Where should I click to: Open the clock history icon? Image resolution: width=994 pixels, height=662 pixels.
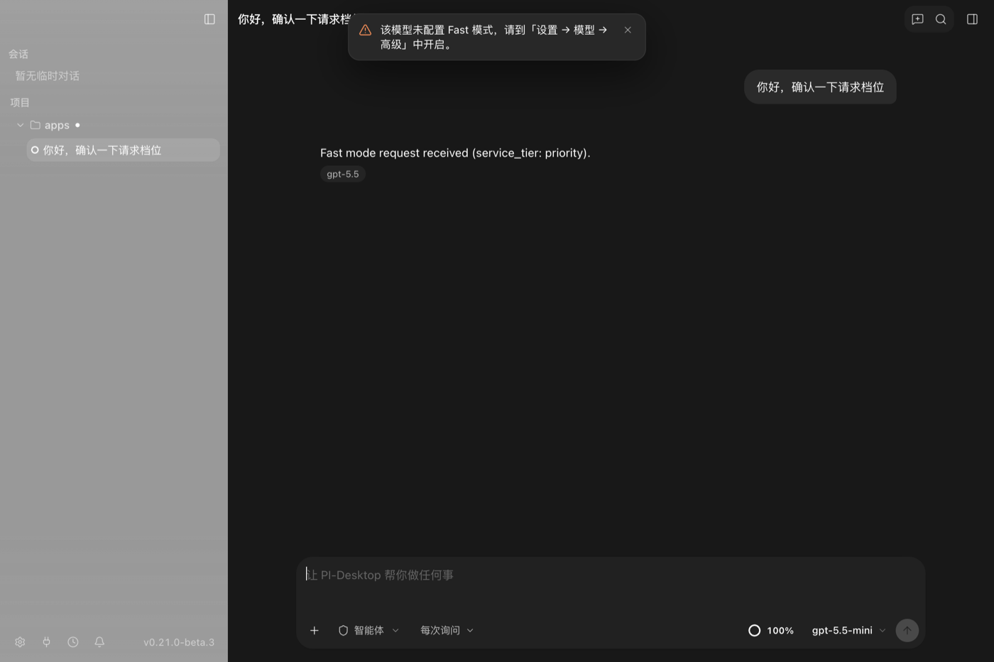pos(73,642)
